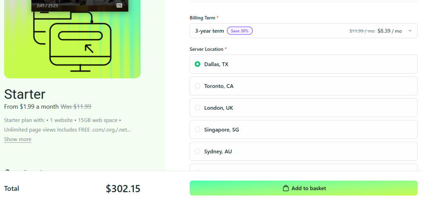Click the Save 30% badge
423x200 pixels.
tap(240, 31)
